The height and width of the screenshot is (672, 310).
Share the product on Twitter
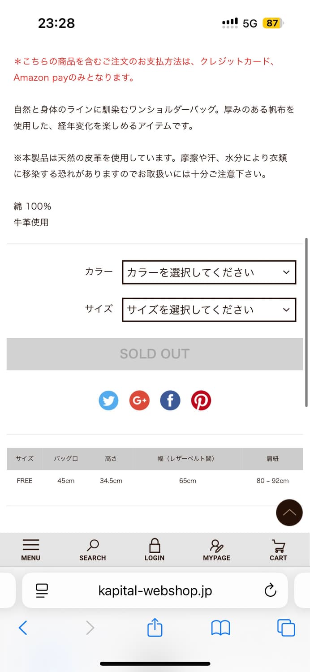point(108,401)
